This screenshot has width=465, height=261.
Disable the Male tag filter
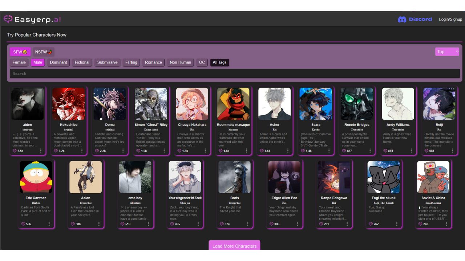click(x=38, y=62)
